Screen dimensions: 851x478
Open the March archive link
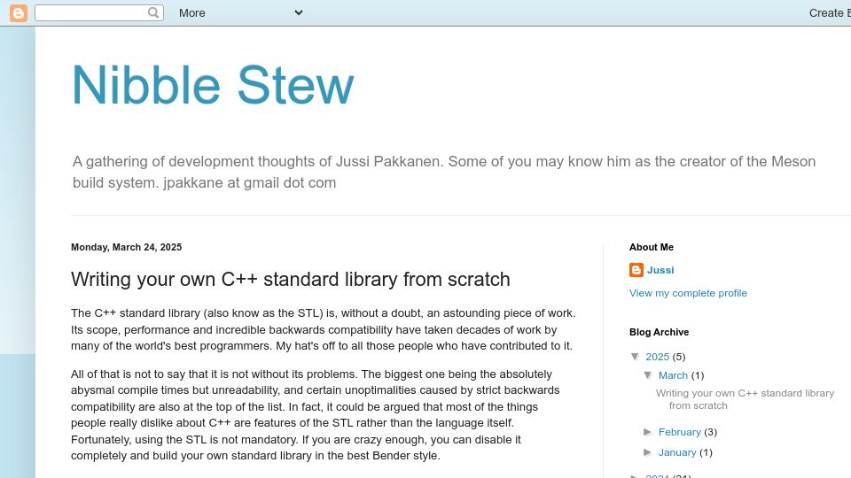(673, 375)
